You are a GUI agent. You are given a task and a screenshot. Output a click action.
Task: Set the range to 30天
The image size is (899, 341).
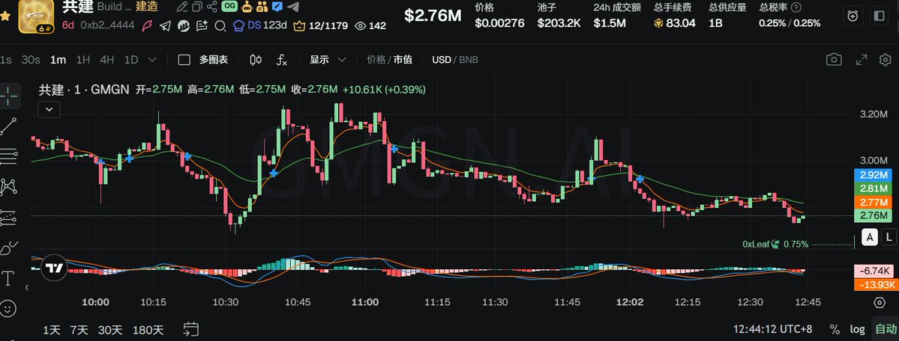click(x=110, y=330)
